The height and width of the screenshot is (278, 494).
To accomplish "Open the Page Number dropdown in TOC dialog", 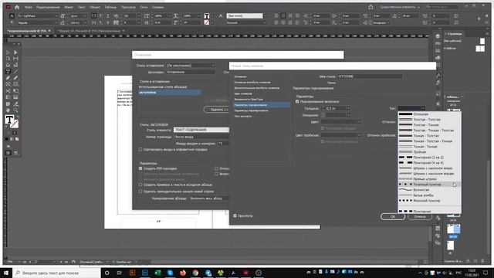I will pos(201,137).
